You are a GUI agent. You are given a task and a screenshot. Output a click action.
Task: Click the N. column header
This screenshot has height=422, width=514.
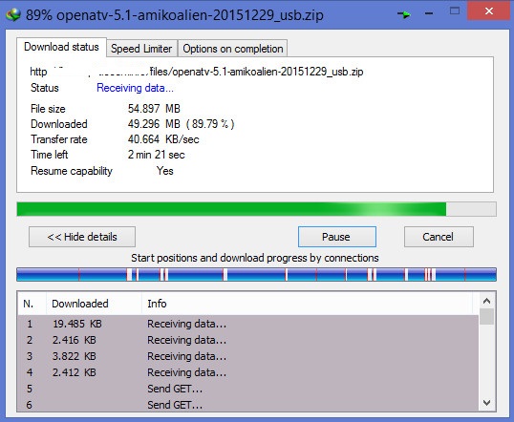pos(32,304)
